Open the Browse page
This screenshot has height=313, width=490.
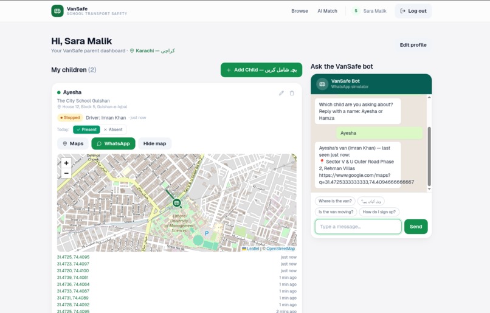coord(300,11)
